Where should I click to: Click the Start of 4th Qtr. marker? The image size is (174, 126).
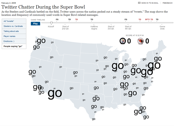point(128,28)
